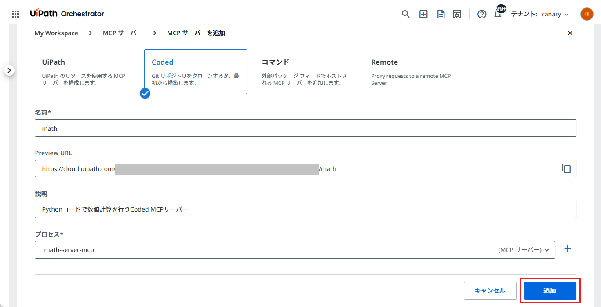
Task: Copy the Preview URL
Action: coord(566,168)
